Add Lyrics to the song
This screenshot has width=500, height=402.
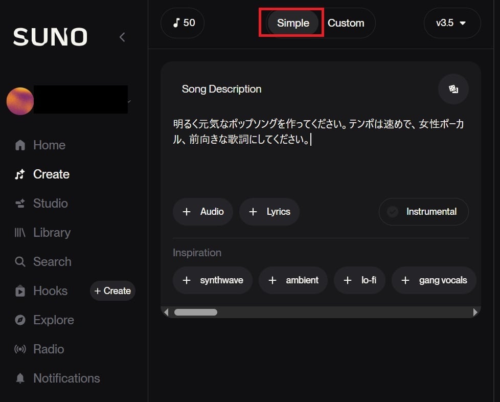pyautogui.click(x=269, y=211)
